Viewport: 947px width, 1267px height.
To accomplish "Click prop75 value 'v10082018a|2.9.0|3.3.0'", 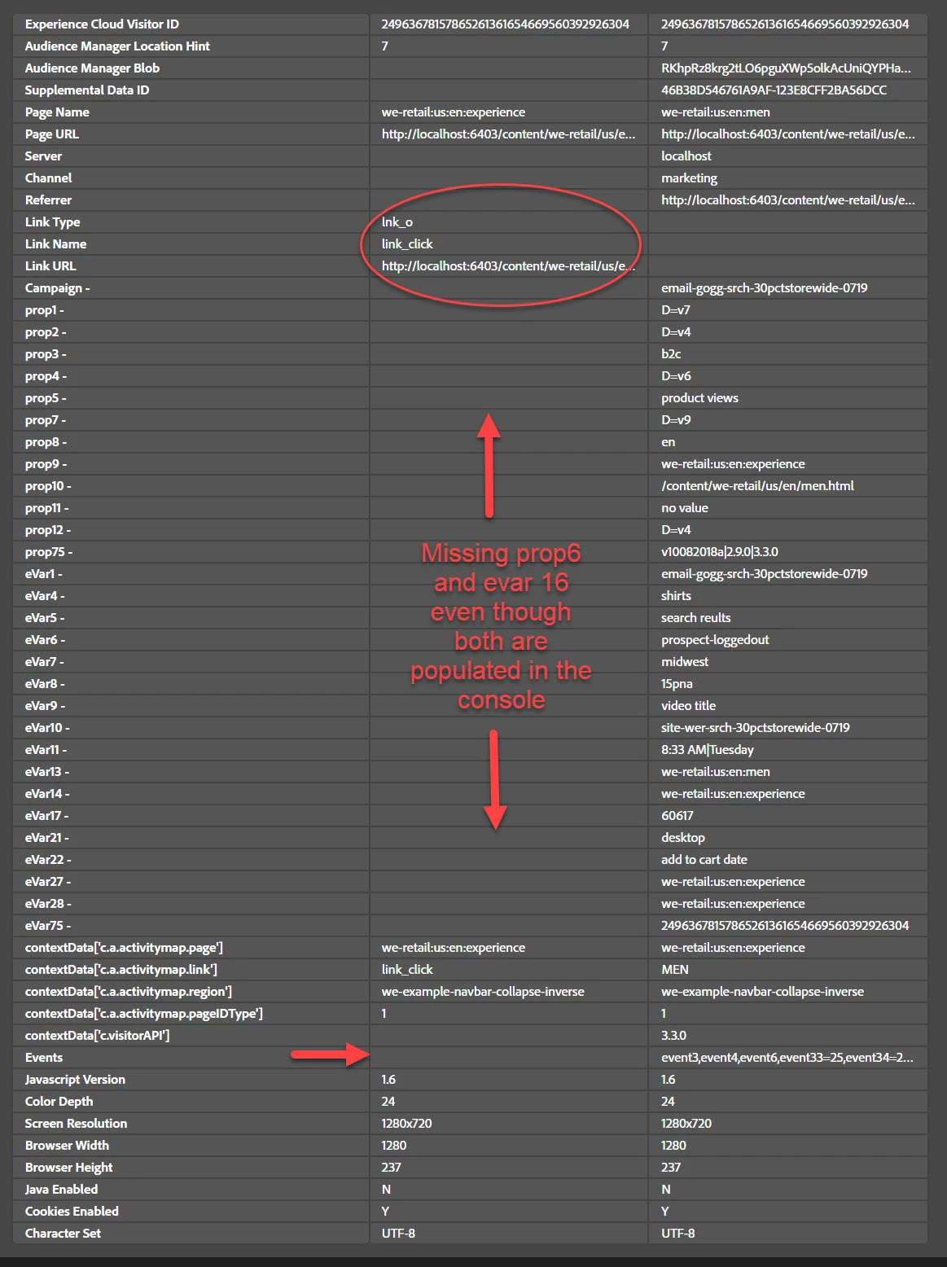I will (x=719, y=552).
